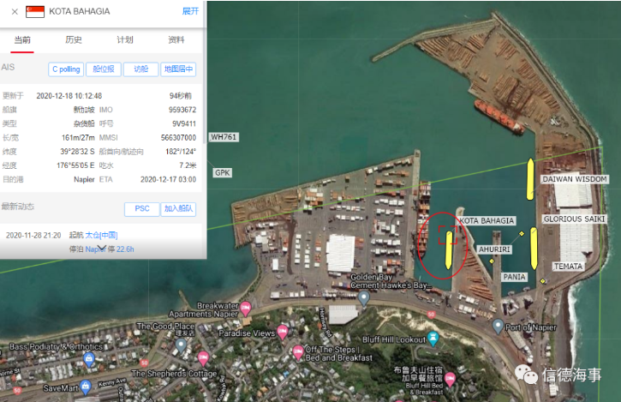Switch to the 历史 tab
This screenshot has height=402, width=621.
coord(75,39)
